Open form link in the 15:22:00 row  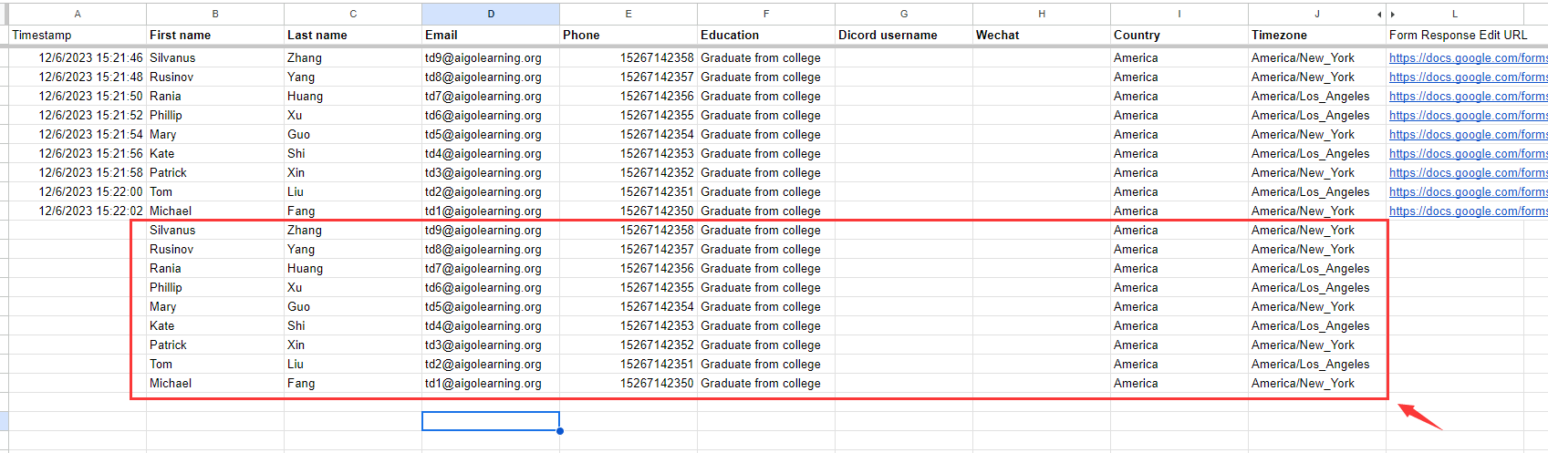[1467, 192]
